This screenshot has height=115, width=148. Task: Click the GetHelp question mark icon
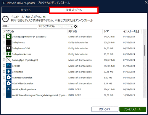pyautogui.click(x=9, y=66)
